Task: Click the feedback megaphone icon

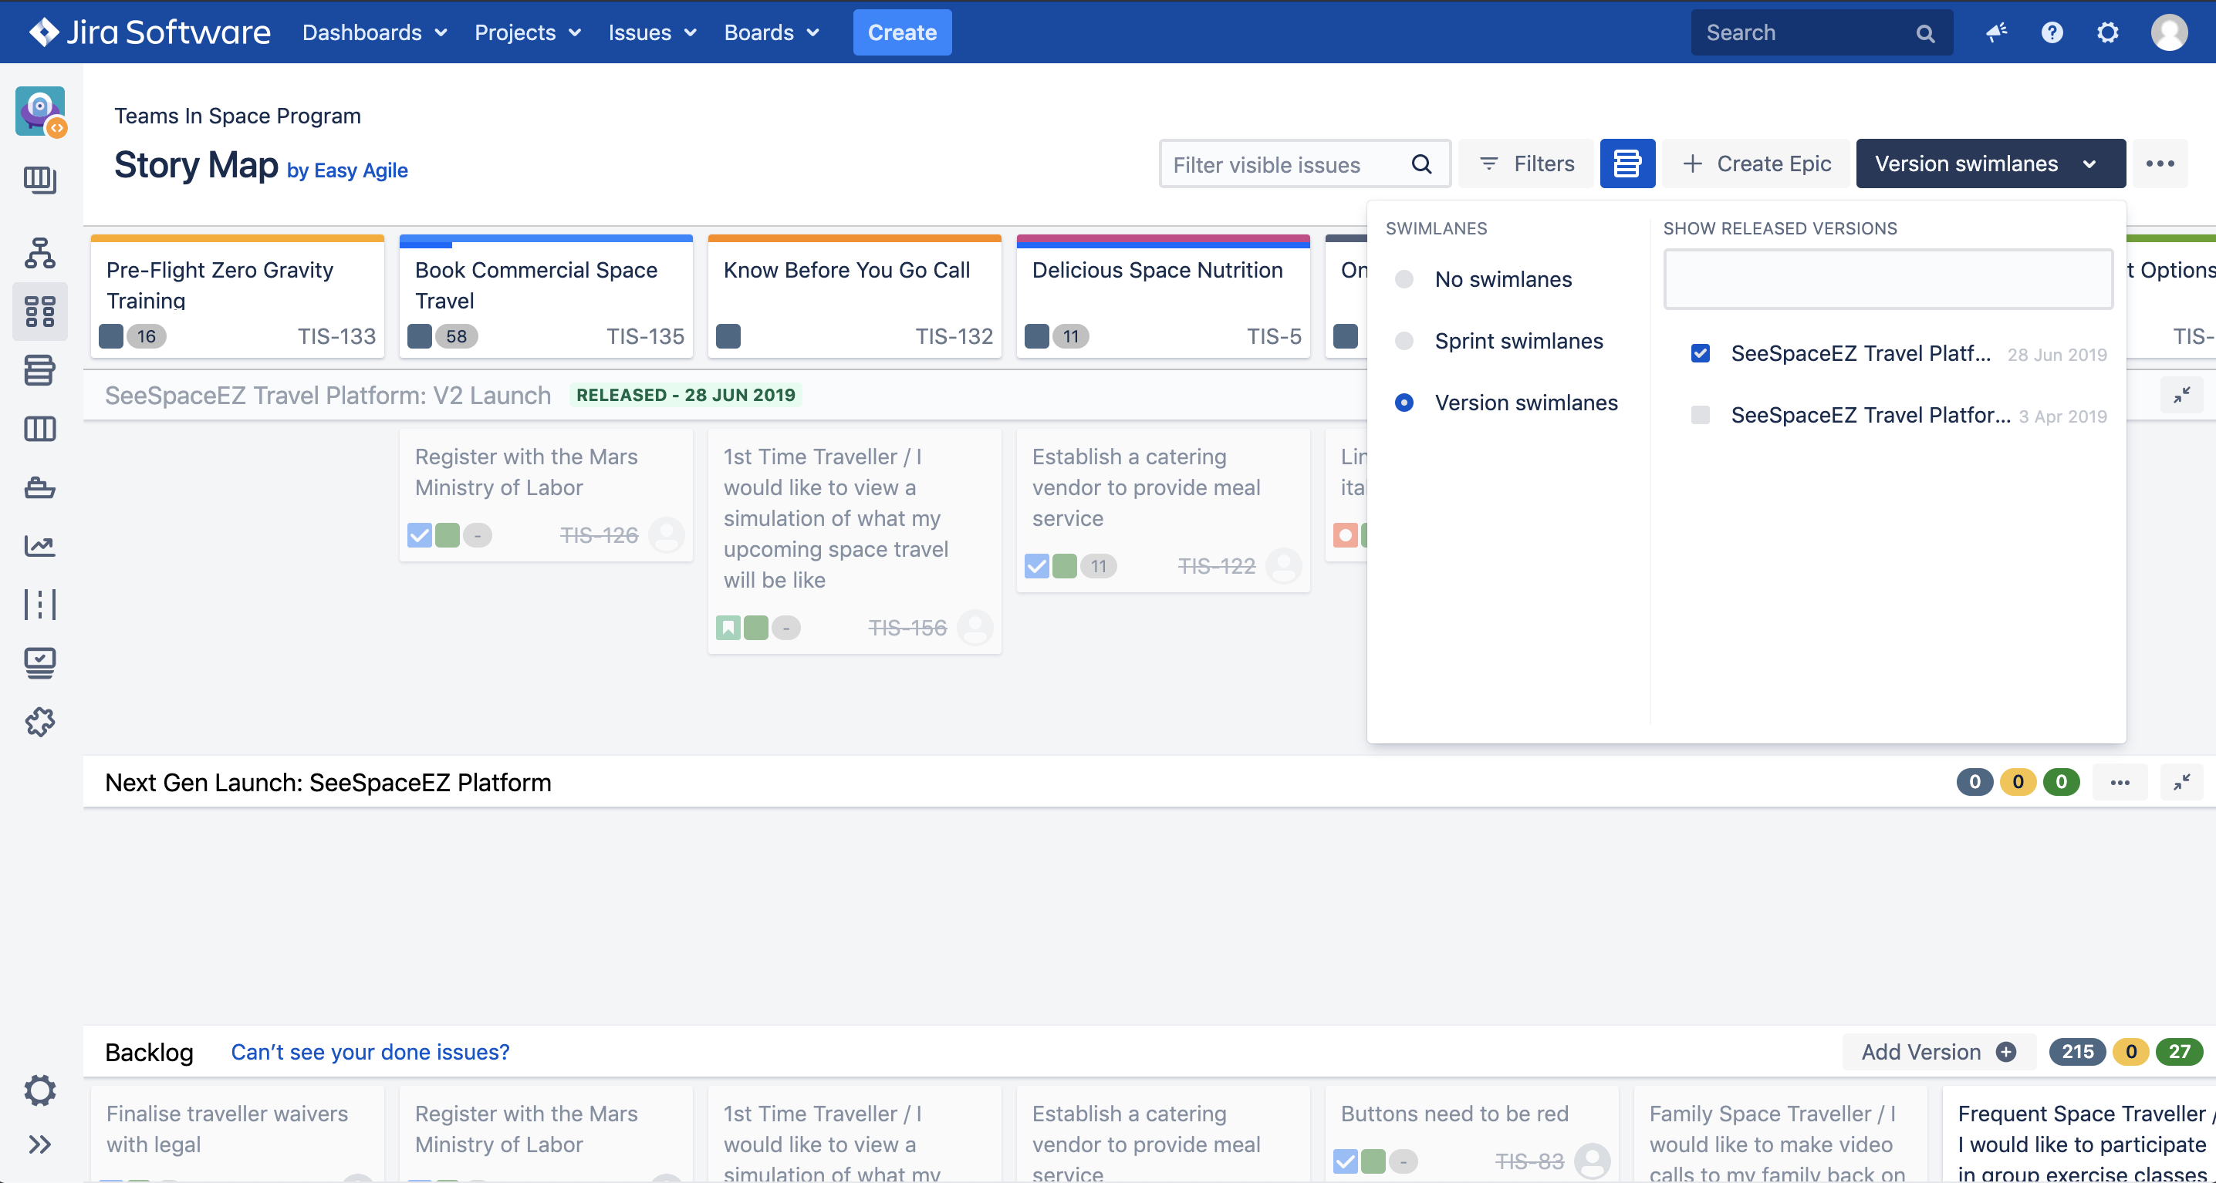Action: [1996, 32]
